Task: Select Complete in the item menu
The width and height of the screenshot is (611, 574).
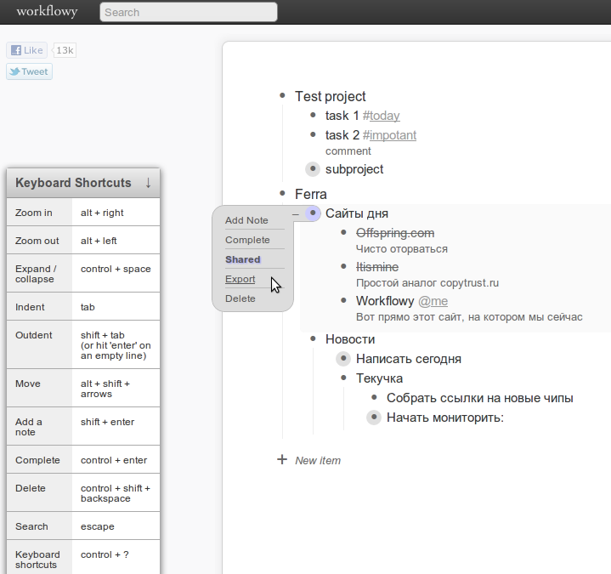Action: [247, 240]
